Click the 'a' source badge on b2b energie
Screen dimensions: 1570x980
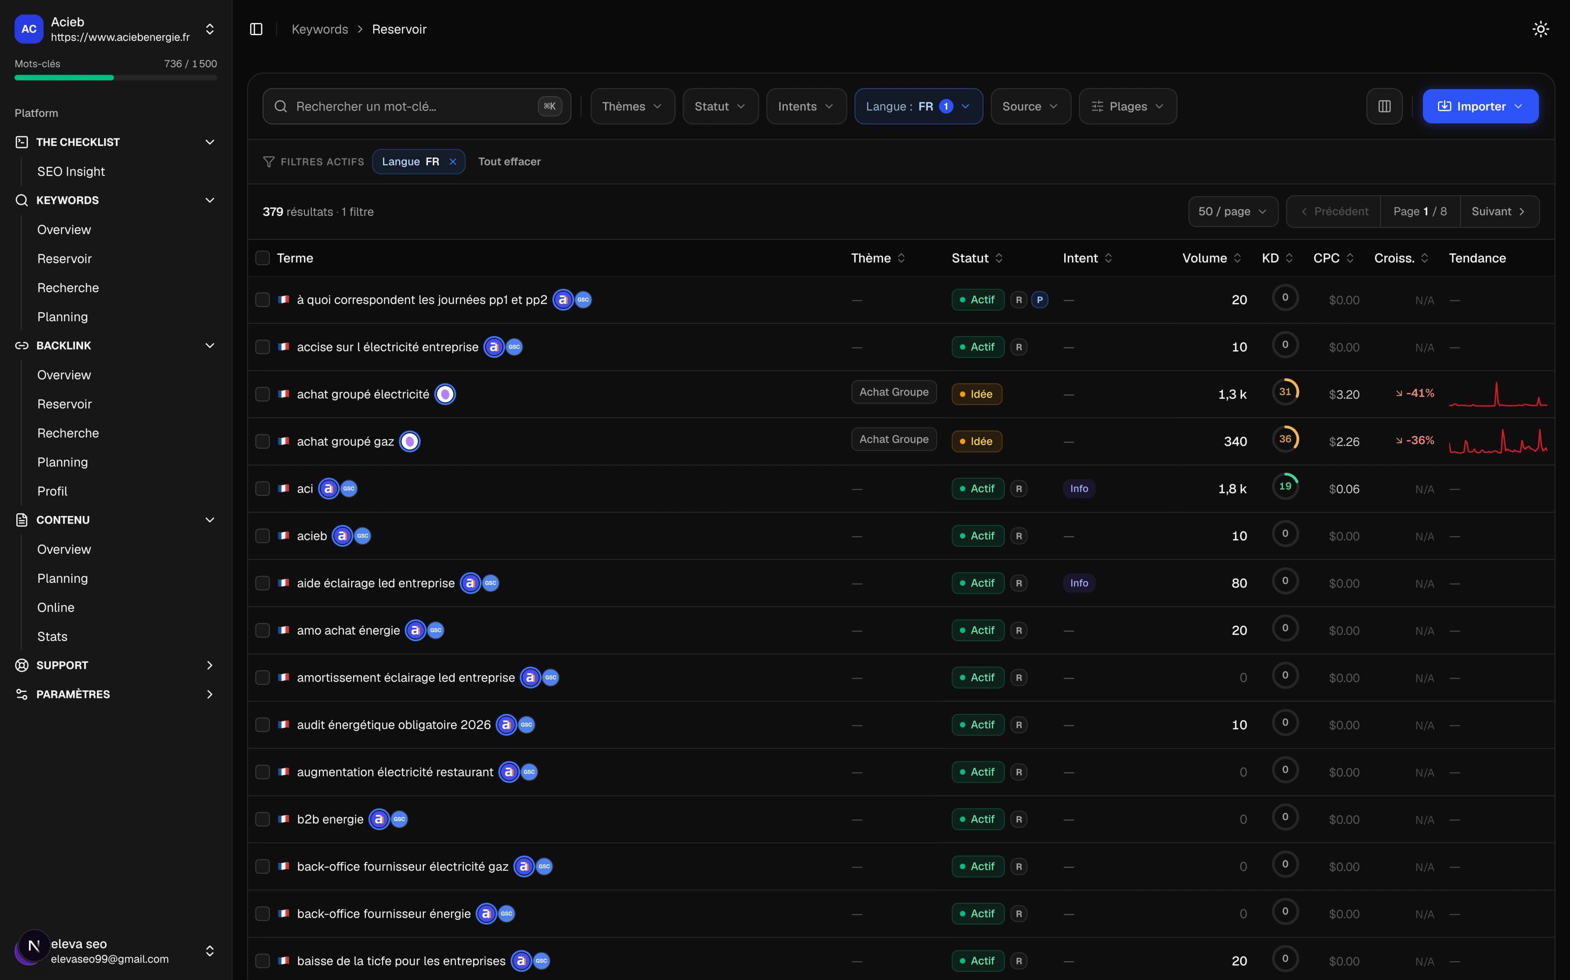pos(379,819)
